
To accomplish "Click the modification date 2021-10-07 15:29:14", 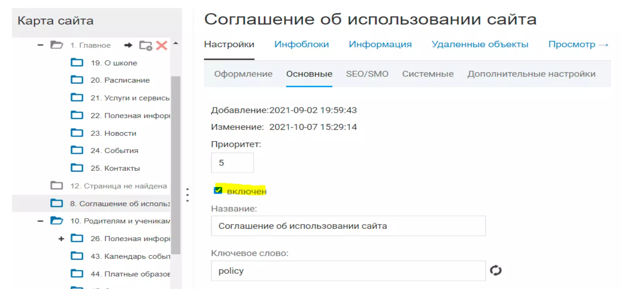I will click(x=313, y=127).
